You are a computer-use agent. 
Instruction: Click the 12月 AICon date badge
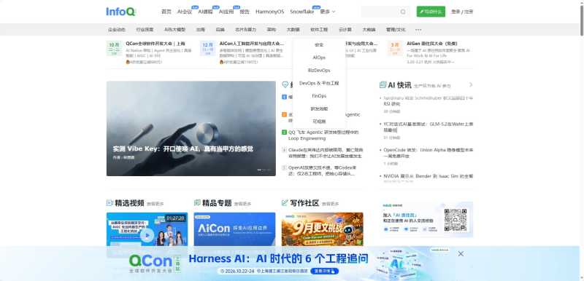pos(207,49)
